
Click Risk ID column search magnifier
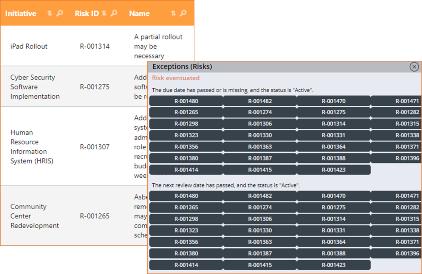coord(114,13)
